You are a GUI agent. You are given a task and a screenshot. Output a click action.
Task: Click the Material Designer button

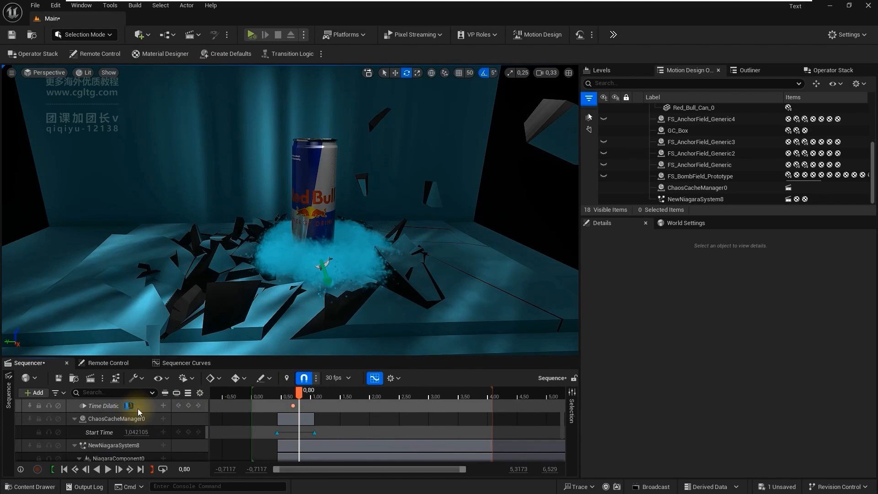pos(160,54)
